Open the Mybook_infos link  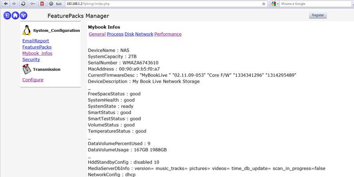(x=37, y=53)
